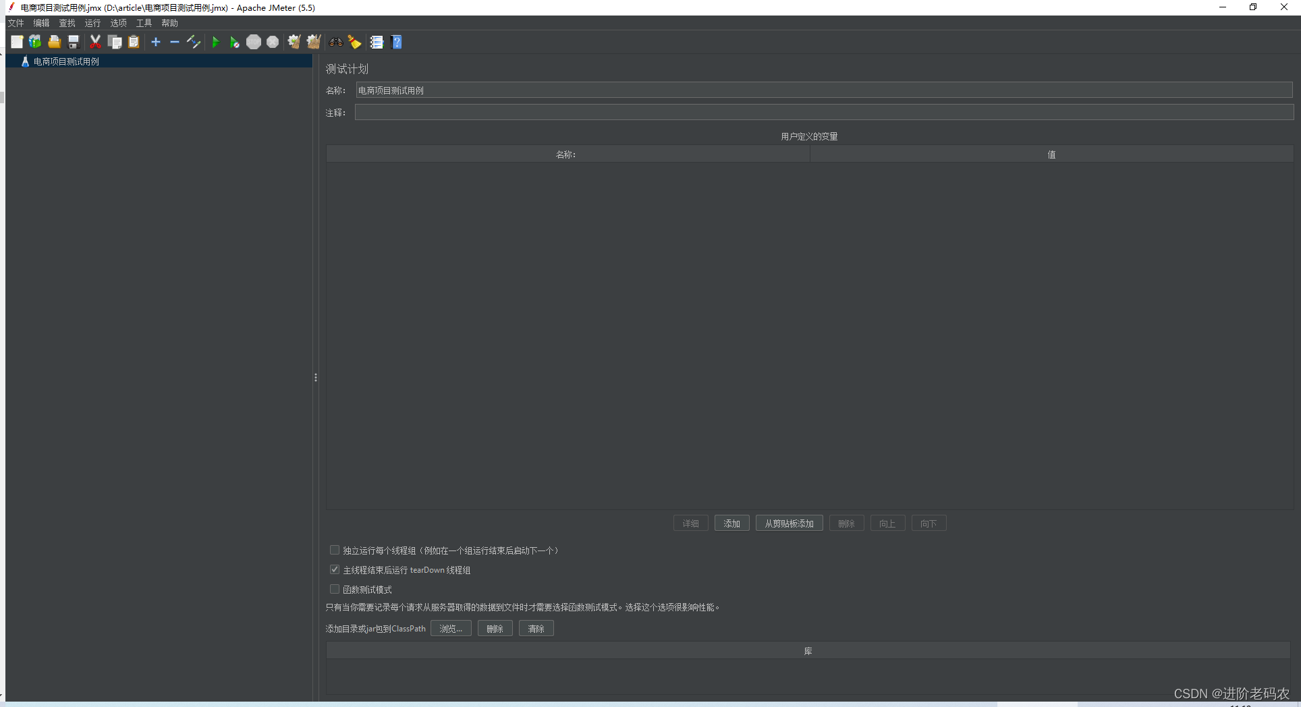Image resolution: width=1301 pixels, height=707 pixels.
Task: Cut the selected element
Action: point(95,42)
